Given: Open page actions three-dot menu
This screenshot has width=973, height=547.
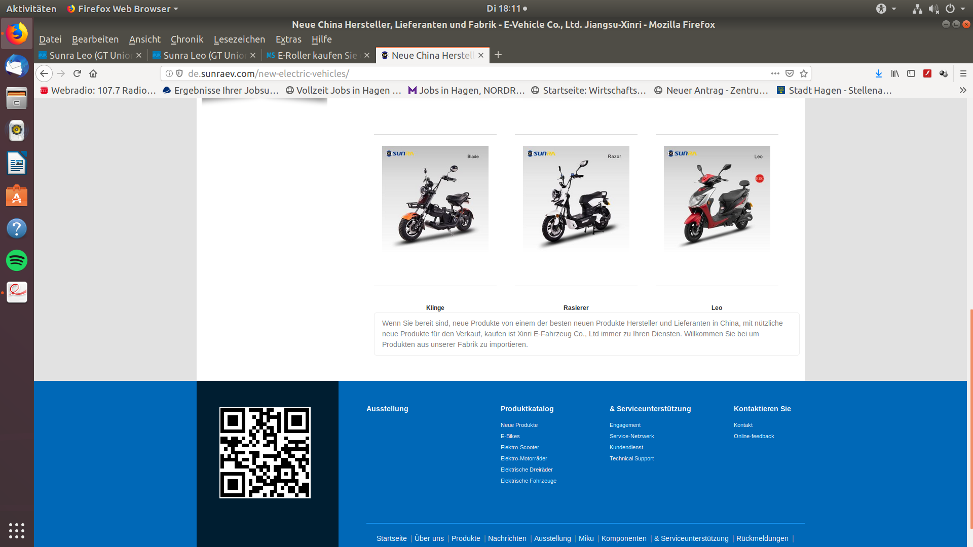Looking at the screenshot, I should [x=775, y=73].
